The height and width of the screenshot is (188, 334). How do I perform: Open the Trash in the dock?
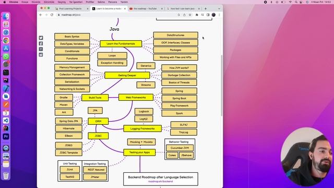point(6,175)
